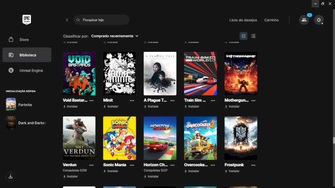The image size is (335, 188).
Task: Open Horizon Chase Turbo cover
Action: [160, 138]
